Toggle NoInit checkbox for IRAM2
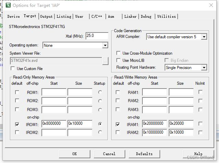 (x=201, y=133)
